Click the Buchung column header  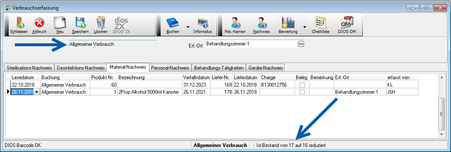[65, 77]
